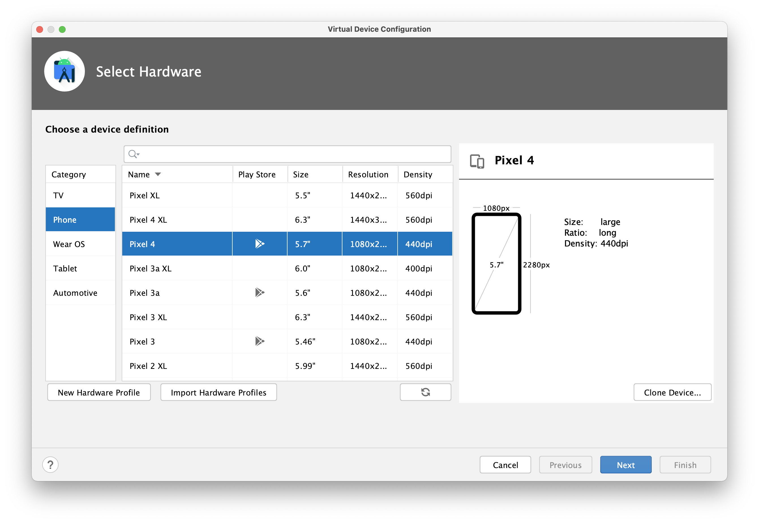The image size is (759, 523).
Task: Click the Clone Device button icon
Action: pyautogui.click(x=672, y=392)
